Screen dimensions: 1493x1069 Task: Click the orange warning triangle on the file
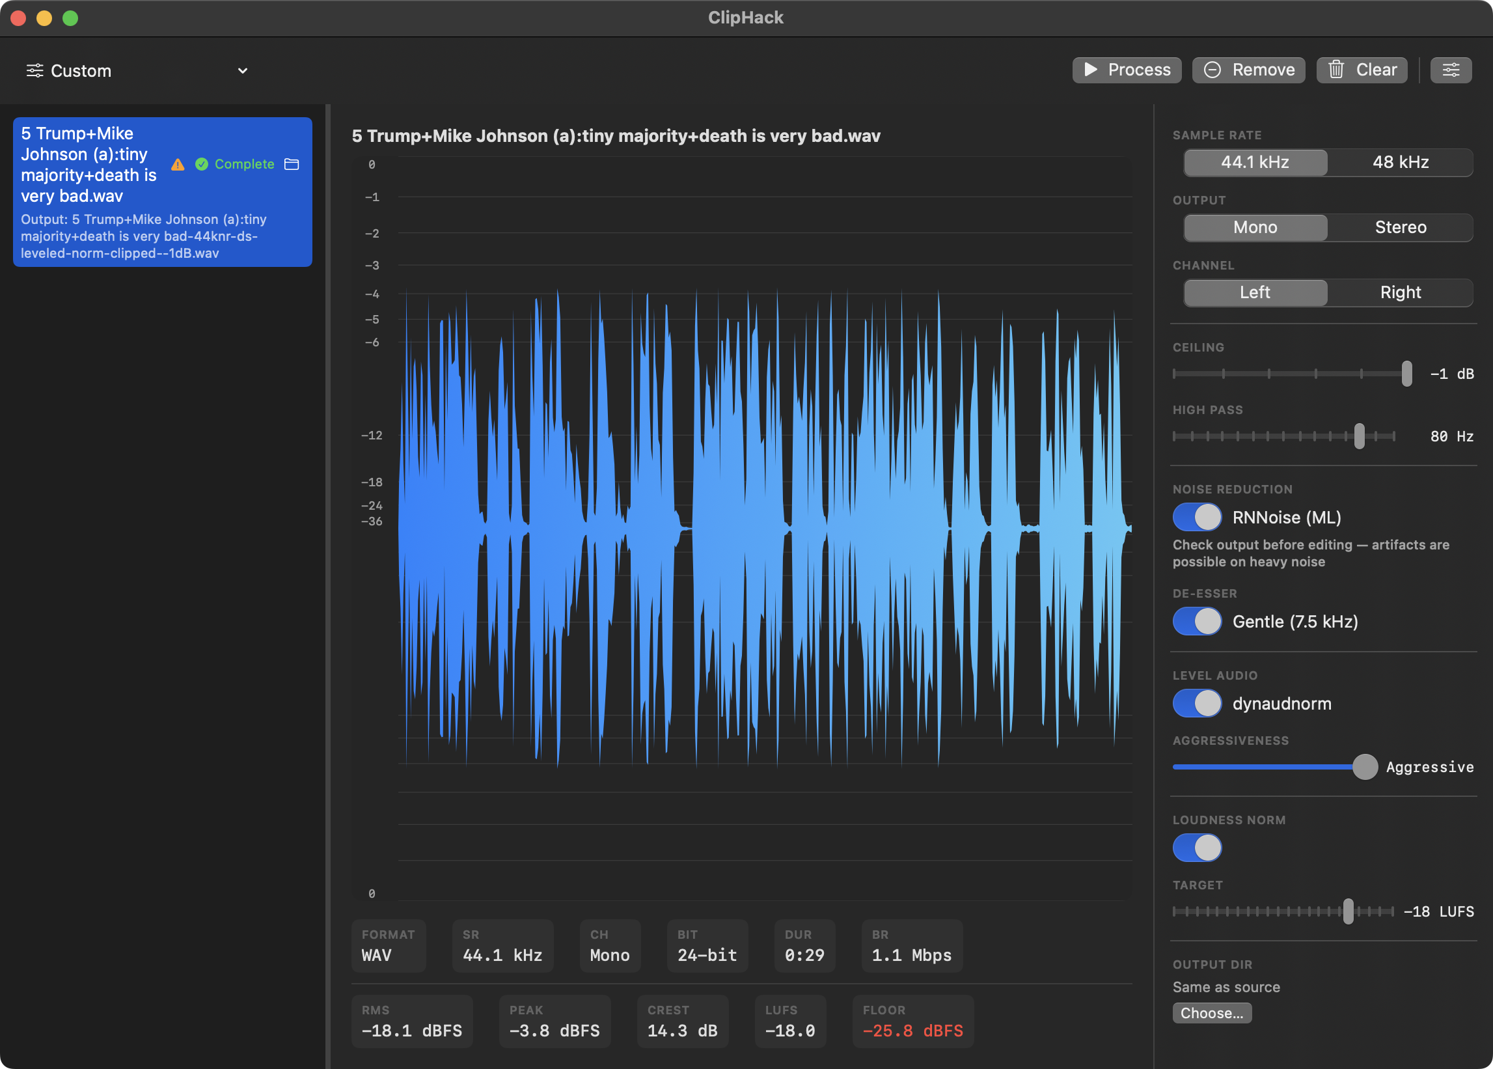pos(178,165)
